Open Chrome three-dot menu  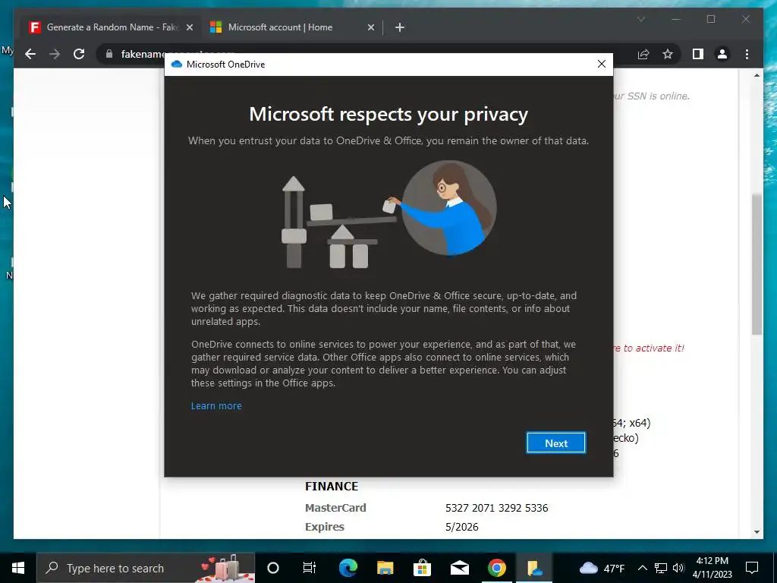(747, 54)
